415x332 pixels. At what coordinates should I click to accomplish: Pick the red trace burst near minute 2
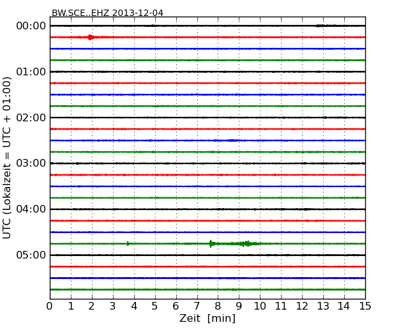point(91,37)
